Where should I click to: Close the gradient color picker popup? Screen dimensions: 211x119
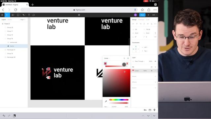pos(128,58)
